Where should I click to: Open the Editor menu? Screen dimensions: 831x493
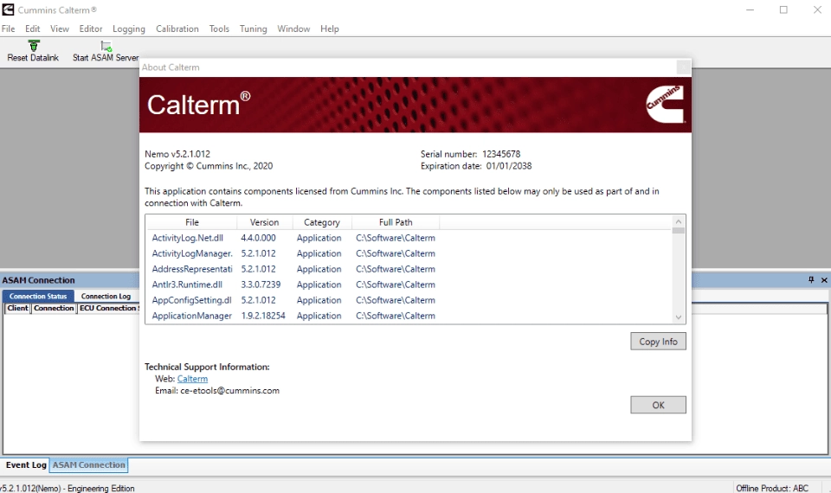[x=91, y=29]
